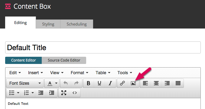The image size is (205, 109).
Task: Expand bullet list style arrow
Action: tap(18, 93)
